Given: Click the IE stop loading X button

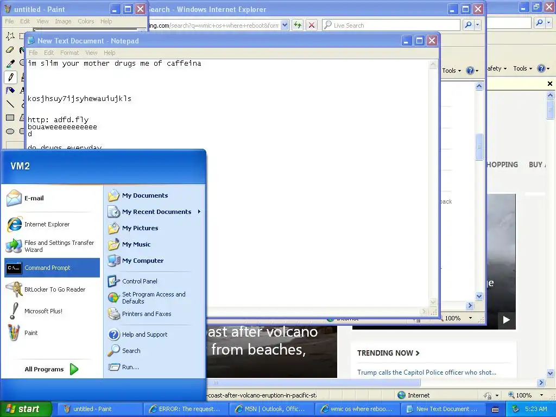Looking at the screenshot, I should [x=311, y=25].
